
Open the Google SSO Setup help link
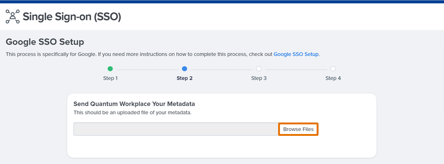coord(296,54)
